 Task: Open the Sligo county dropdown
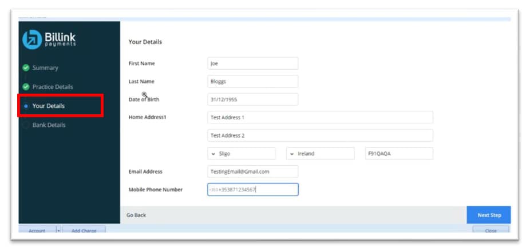(241, 154)
